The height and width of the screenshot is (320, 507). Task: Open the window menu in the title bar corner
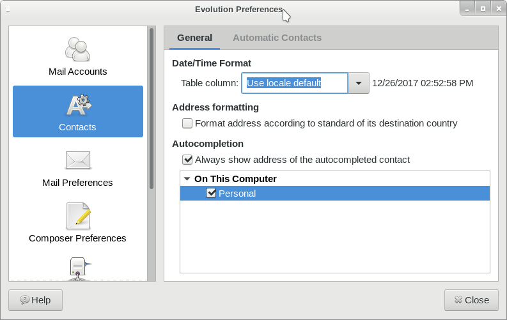click(8, 9)
